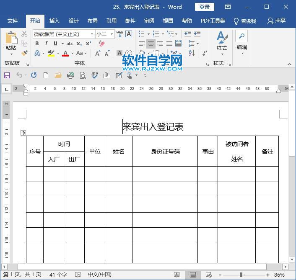
Task: Redo the last action
Action: 34,75
